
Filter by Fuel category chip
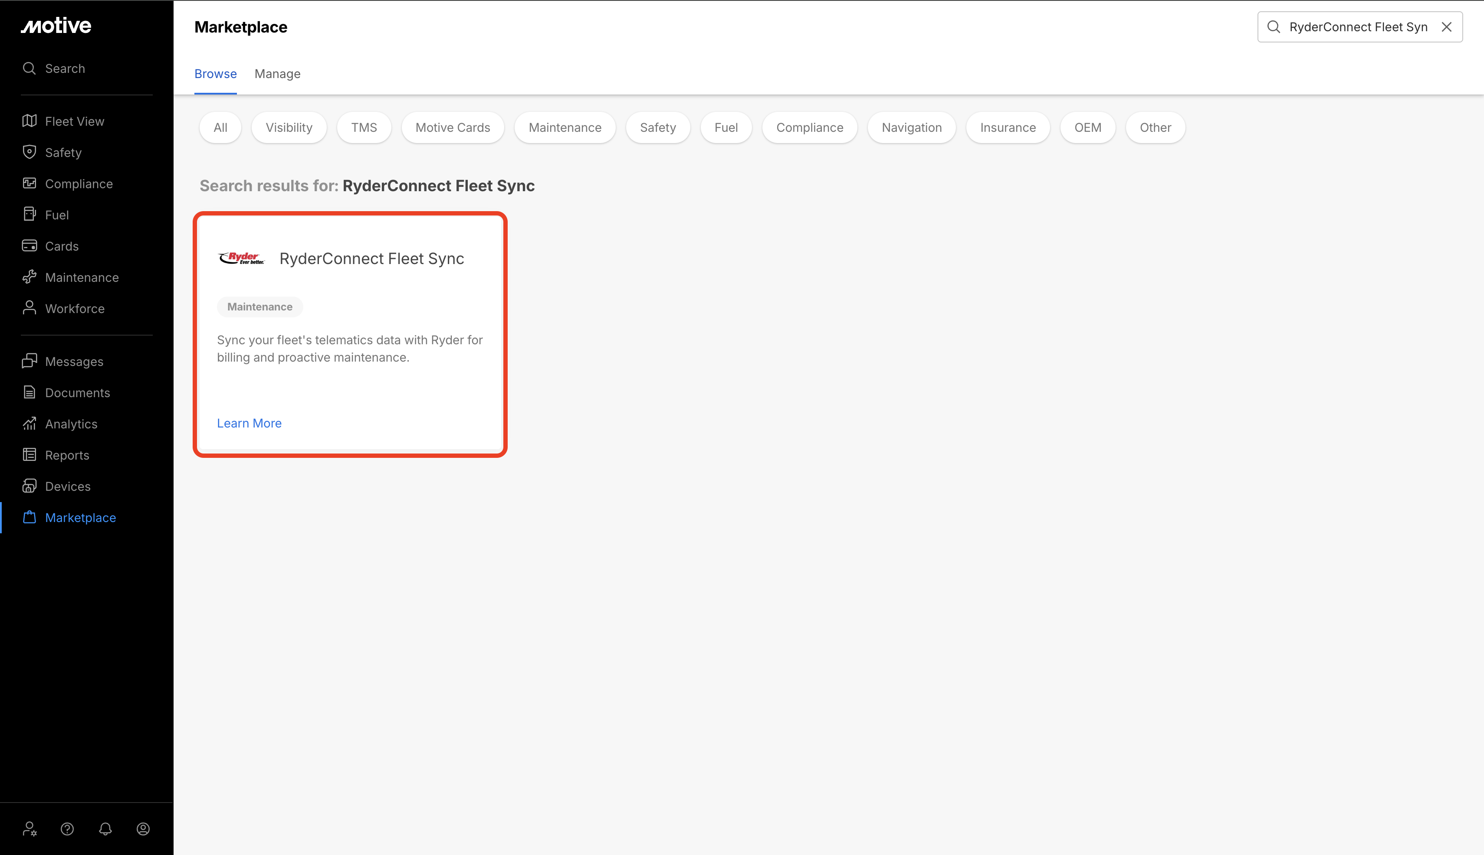click(726, 127)
